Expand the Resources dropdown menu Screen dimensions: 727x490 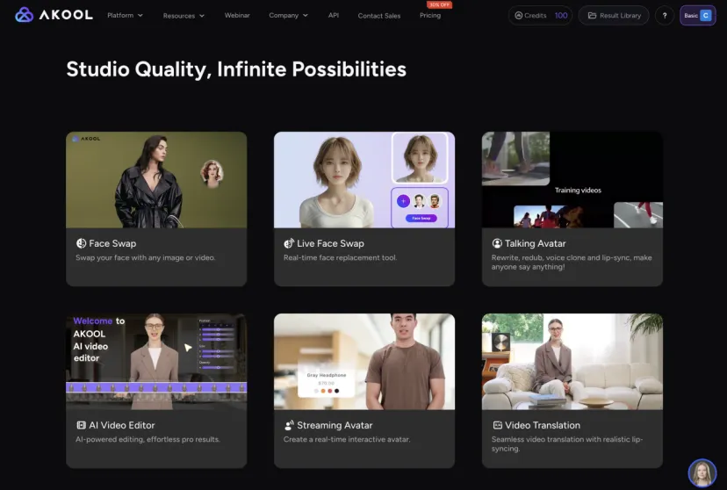pyautogui.click(x=184, y=16)
